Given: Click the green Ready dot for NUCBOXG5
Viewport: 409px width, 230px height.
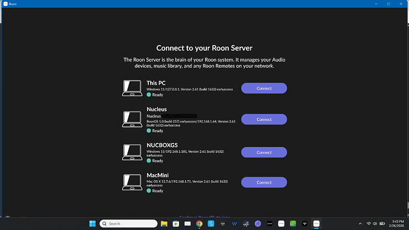Looking at the screenshot, I should pyautogui.click(x=149, y=161).
